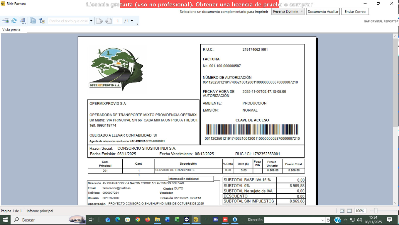This screenshot has width=399, height=225.
Task: Click the Documento Auxiliar button
Action: point(323,12)
